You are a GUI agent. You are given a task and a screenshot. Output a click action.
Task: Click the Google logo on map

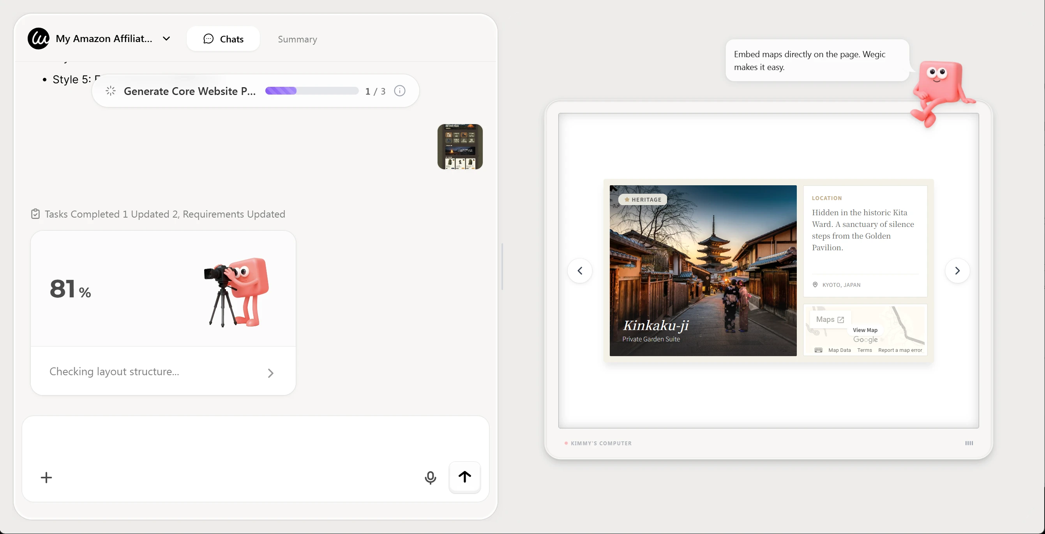tap(865, 339)
